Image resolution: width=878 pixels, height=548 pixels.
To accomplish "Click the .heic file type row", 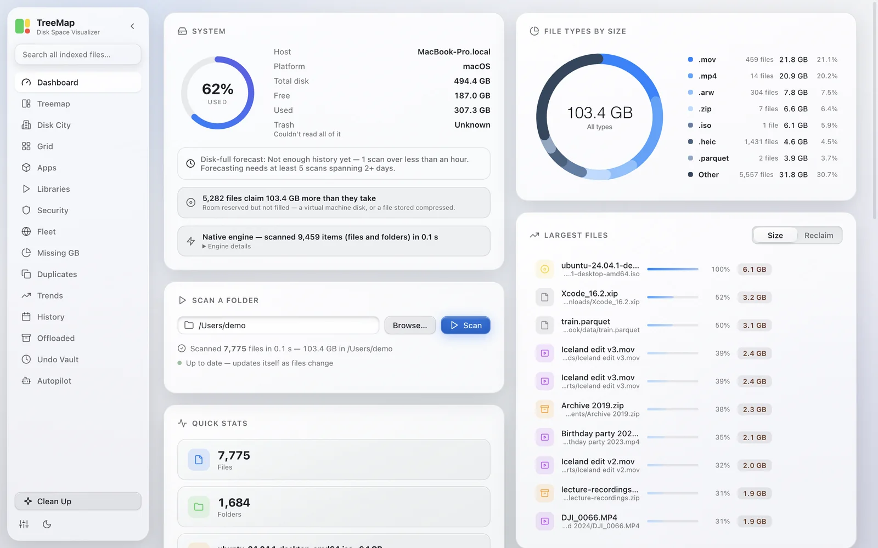I will point(763,142).
